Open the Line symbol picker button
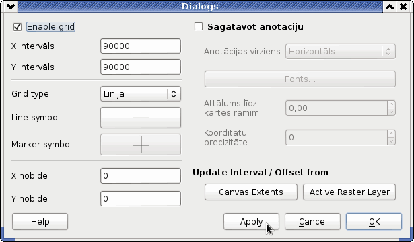Viewport: 414px width, 242px height. pos(141,118)
